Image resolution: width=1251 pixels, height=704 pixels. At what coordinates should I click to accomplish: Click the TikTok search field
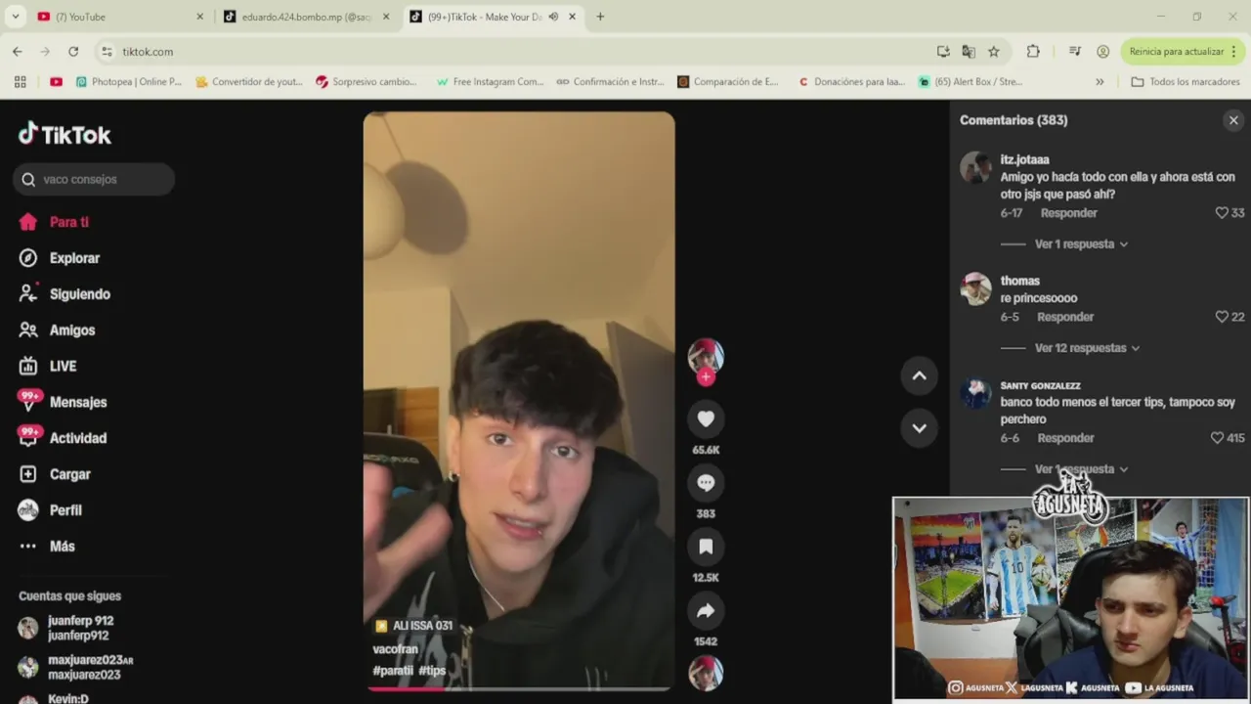(94, 179)
